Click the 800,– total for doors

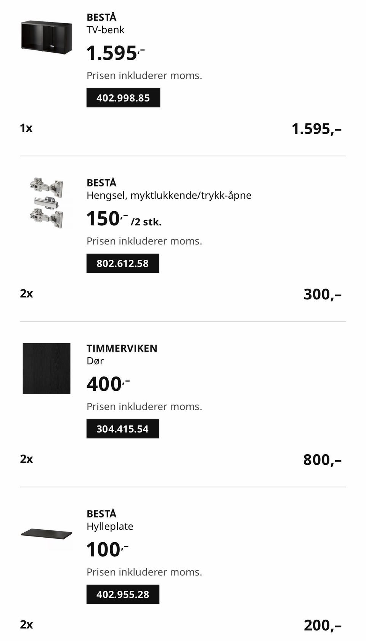(323, 460)
